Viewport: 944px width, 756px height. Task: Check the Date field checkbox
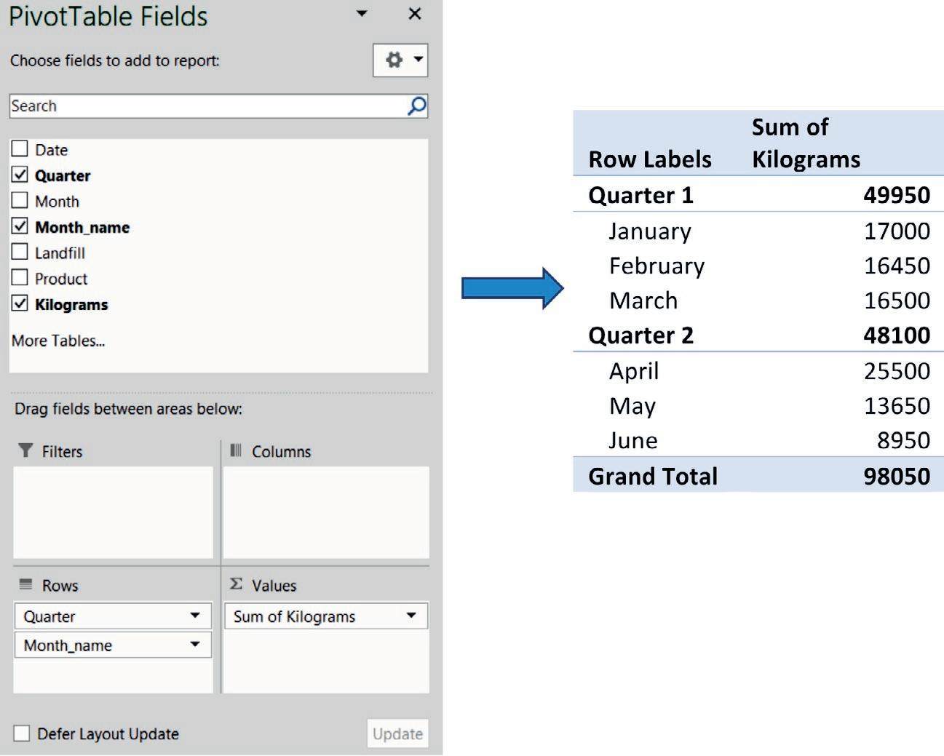click(x=20, y=149)
